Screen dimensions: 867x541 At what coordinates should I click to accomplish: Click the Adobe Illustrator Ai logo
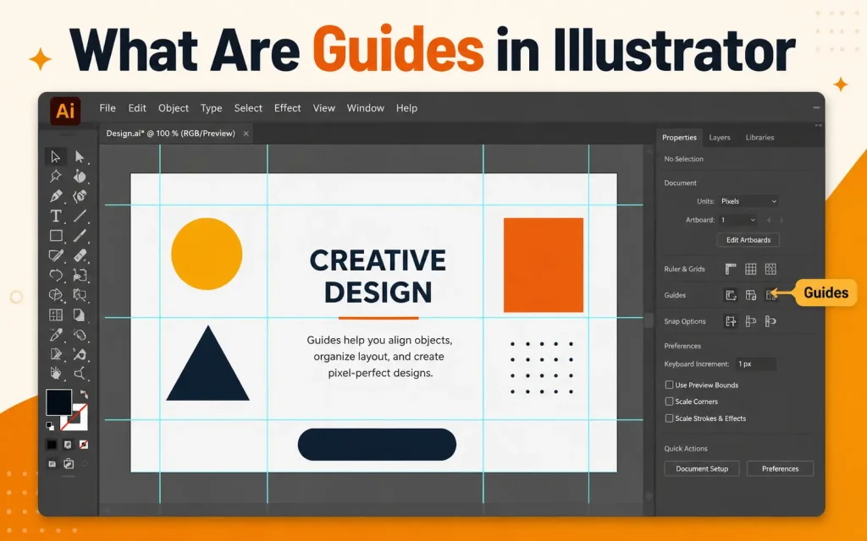pyautogui.click(x=65, y=111)
